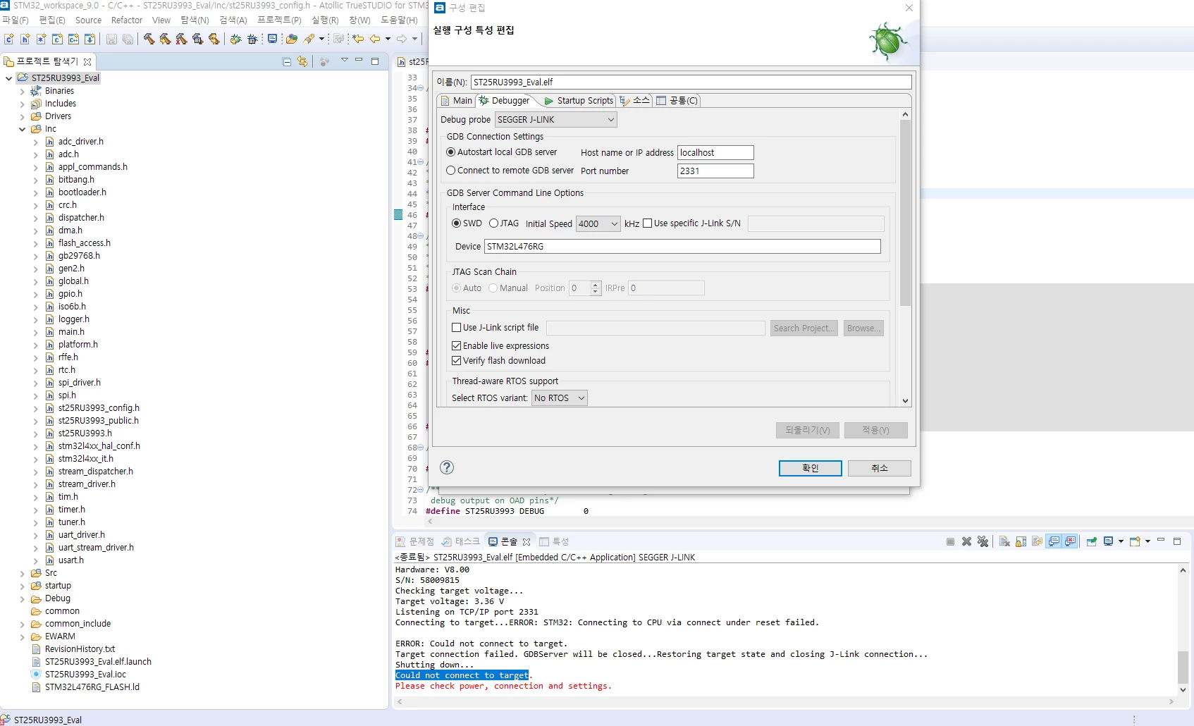The image size is (1194, 726).
Task: Click Pin Console icon
Action: click(x=1092, y=541)
